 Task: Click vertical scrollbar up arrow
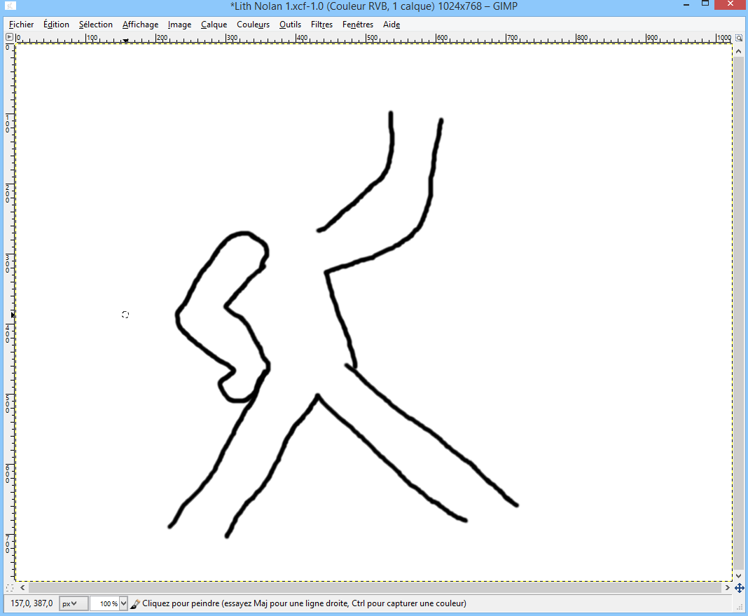tap(739, 50)
